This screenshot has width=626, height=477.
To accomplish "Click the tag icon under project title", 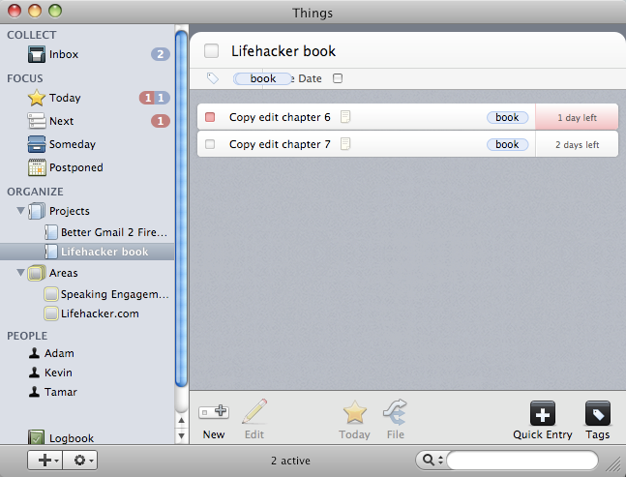I will coord(213,78).
